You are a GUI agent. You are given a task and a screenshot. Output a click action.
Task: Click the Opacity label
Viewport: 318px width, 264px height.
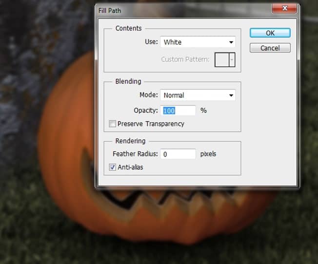coord(145,111)
